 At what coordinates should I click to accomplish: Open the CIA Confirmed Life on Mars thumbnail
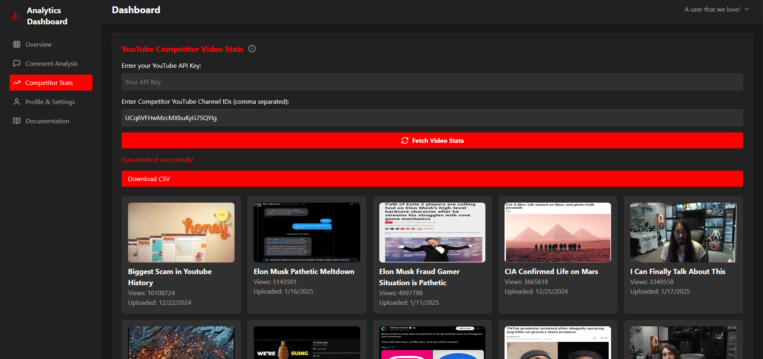[558, 233]
